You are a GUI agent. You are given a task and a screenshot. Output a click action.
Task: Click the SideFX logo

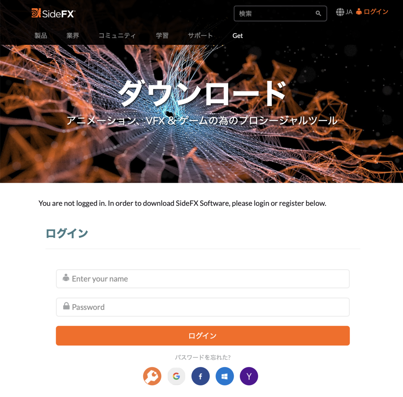(53, 13)
